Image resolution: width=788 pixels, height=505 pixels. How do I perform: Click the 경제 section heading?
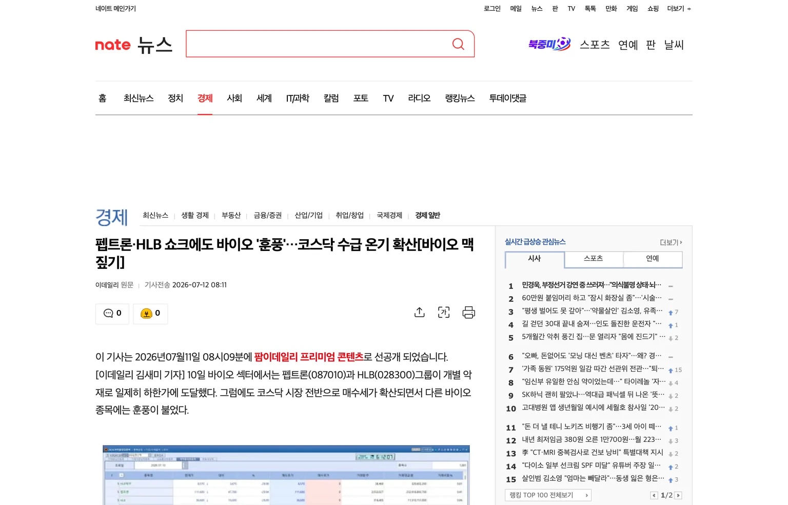coord(111,217)
